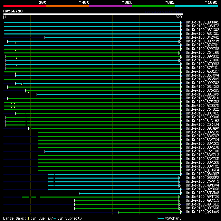The width and height of the screenshot is (221, 221).
Task: Click the UniRef100_B3VZL3 label
Action: tap(202, 155)
